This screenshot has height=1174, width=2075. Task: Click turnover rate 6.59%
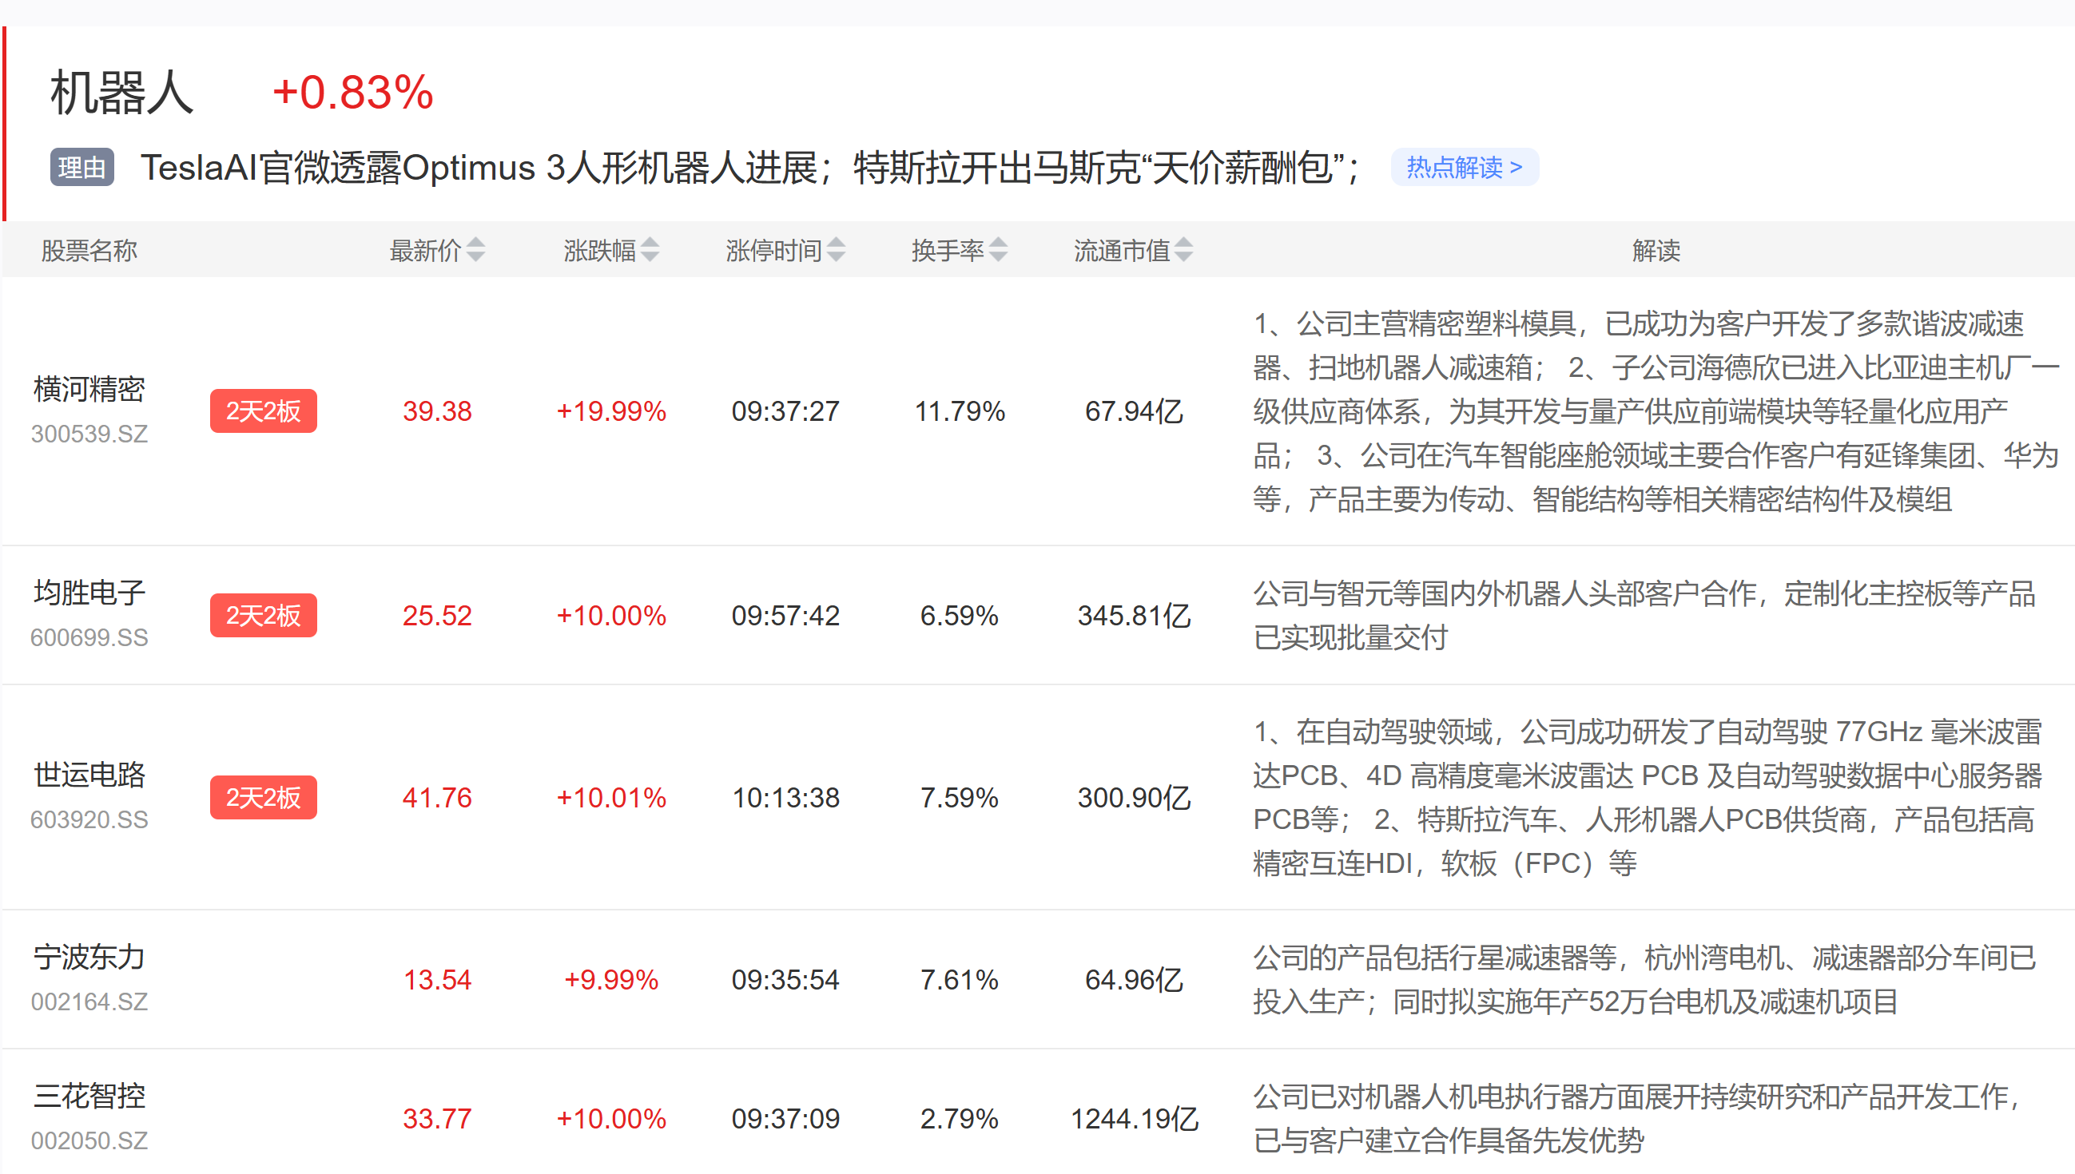click(960, 615)
